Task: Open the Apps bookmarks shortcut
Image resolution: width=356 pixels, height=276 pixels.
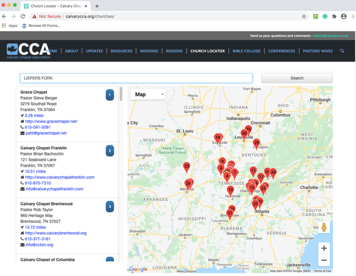Action: (9, 25)
